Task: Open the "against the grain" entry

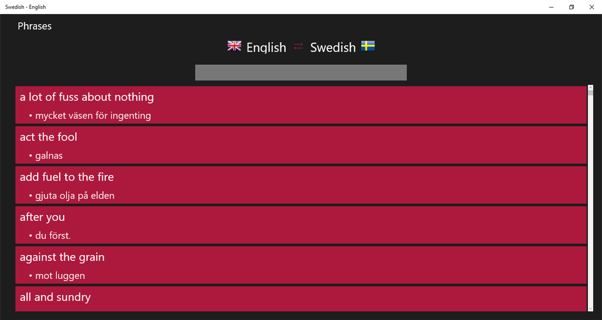Action: pyautogui.click(x=62, y=257)
